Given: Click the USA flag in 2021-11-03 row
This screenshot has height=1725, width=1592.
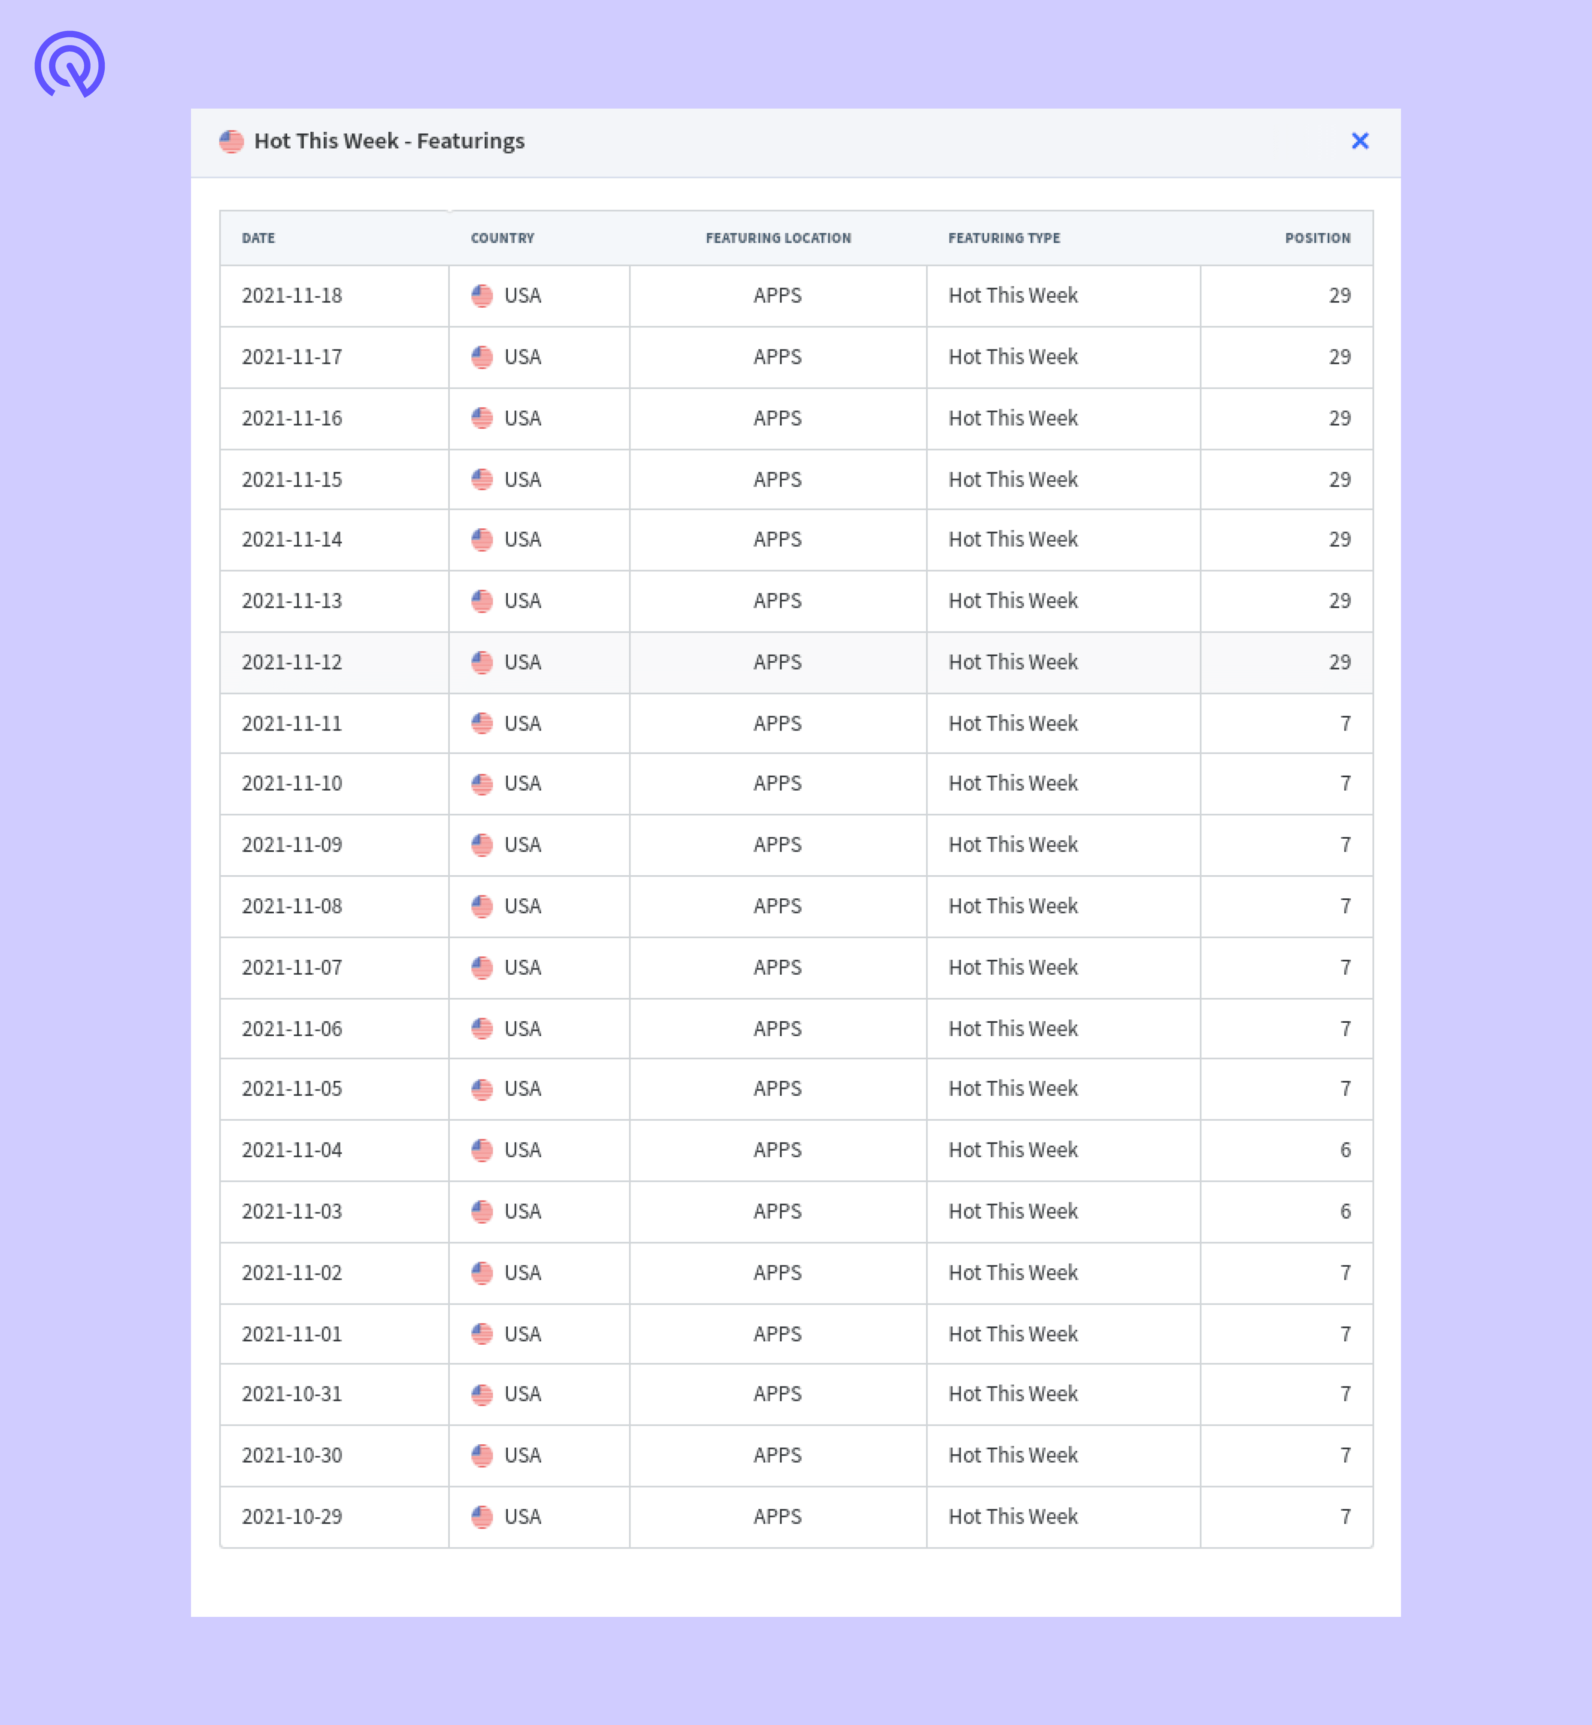Looking at the screenshot, I should [x=482, y=1211].
